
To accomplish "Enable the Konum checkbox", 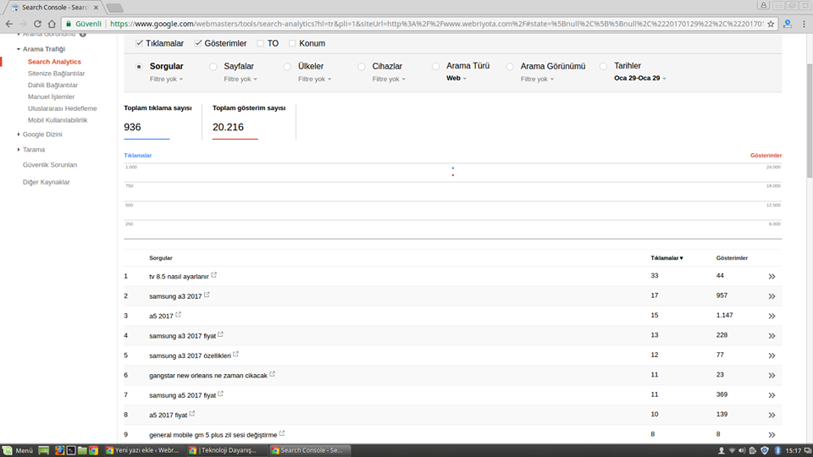I will coord(292,43).
